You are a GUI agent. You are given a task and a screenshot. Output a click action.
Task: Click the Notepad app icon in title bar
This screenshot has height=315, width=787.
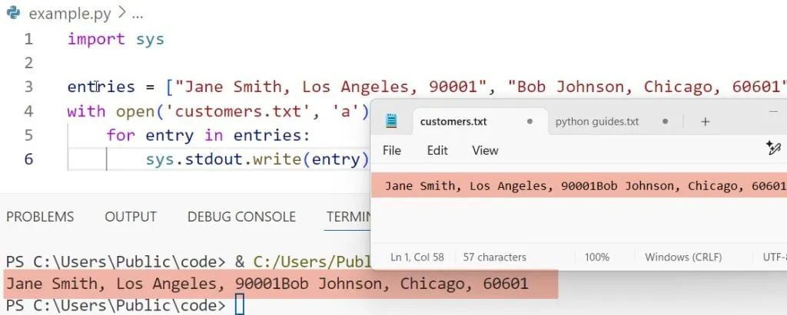(392, 121)
